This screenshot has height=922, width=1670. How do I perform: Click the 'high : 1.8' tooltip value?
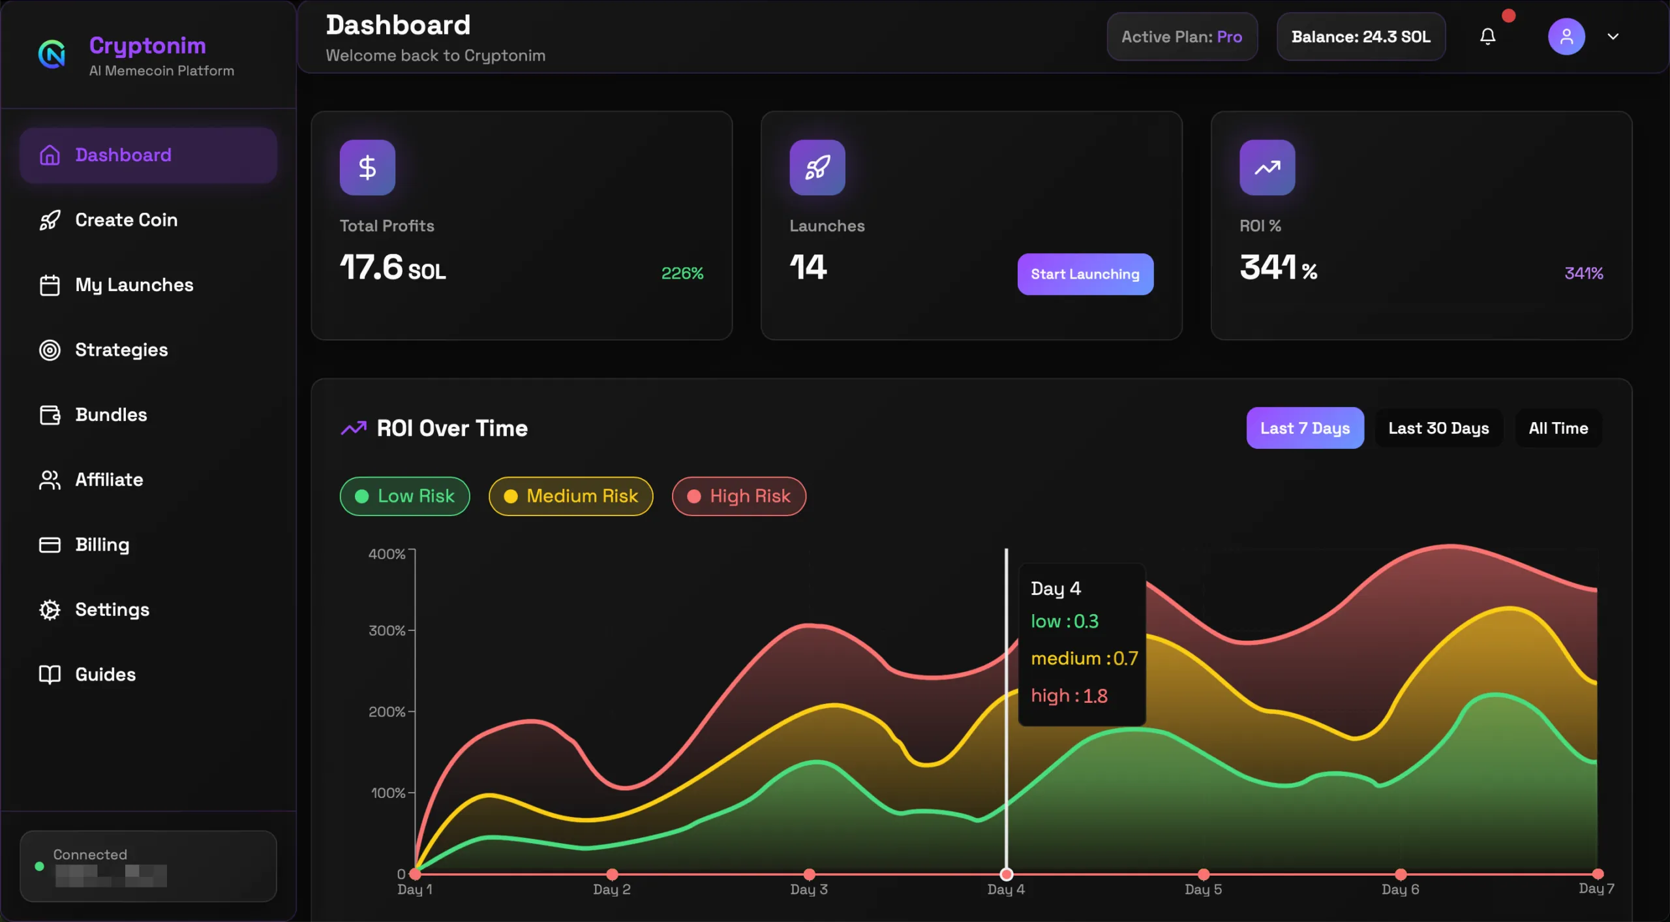point(1069,696)
